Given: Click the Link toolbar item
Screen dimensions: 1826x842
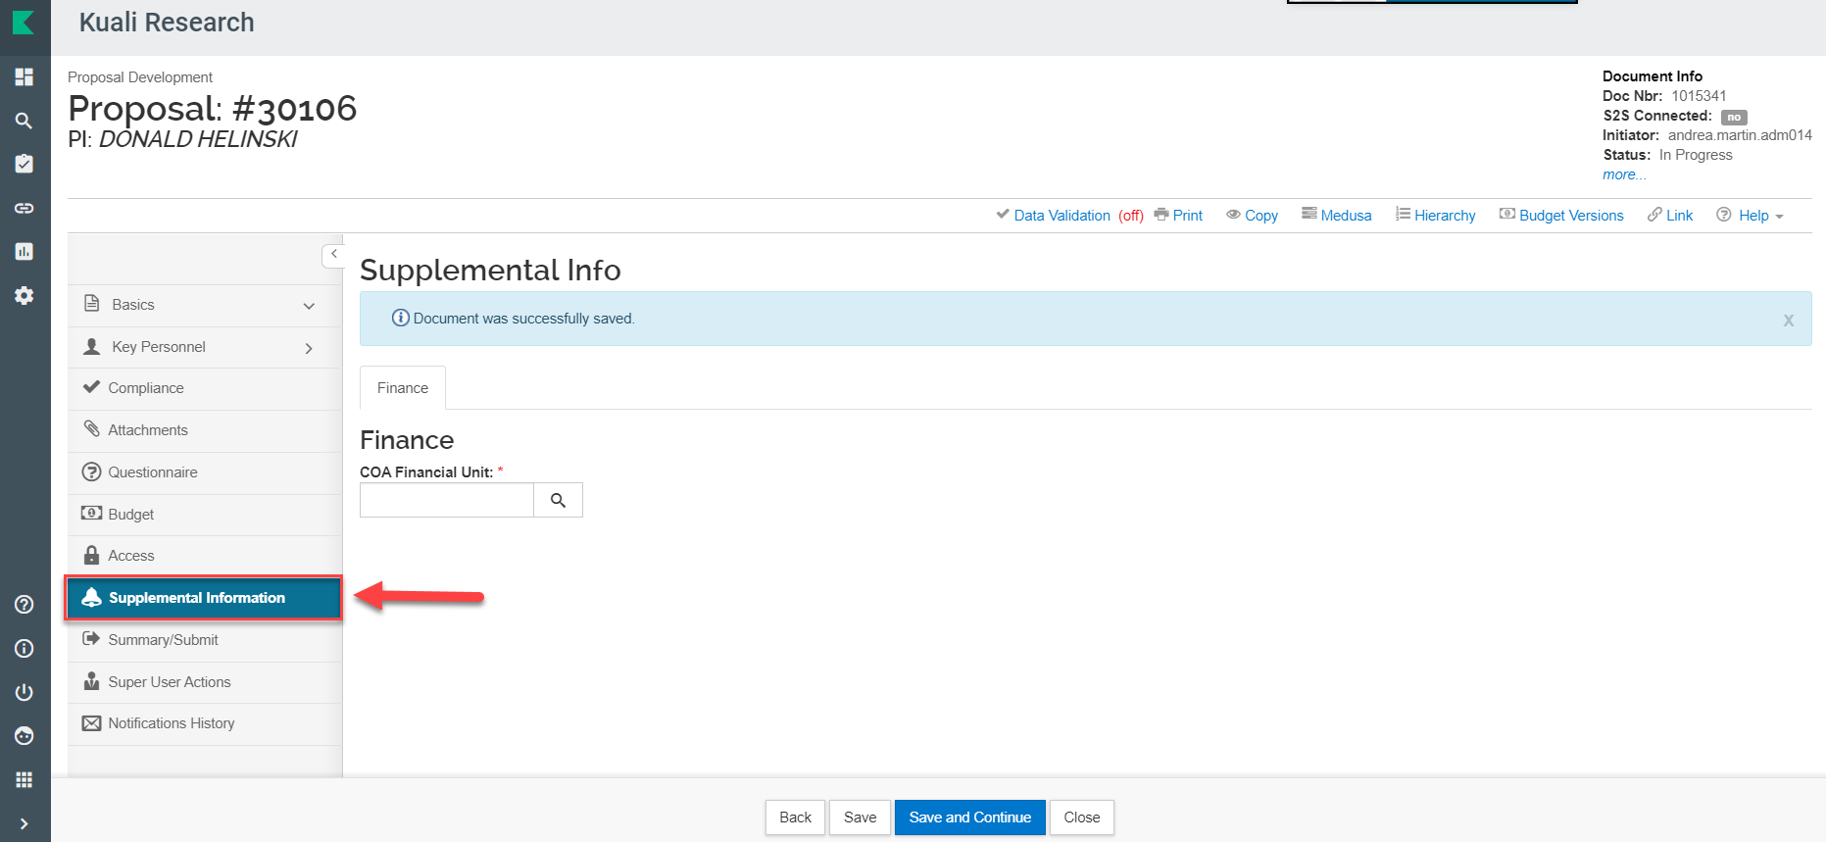Looking at the screenshot, I should click(1670, 216).
